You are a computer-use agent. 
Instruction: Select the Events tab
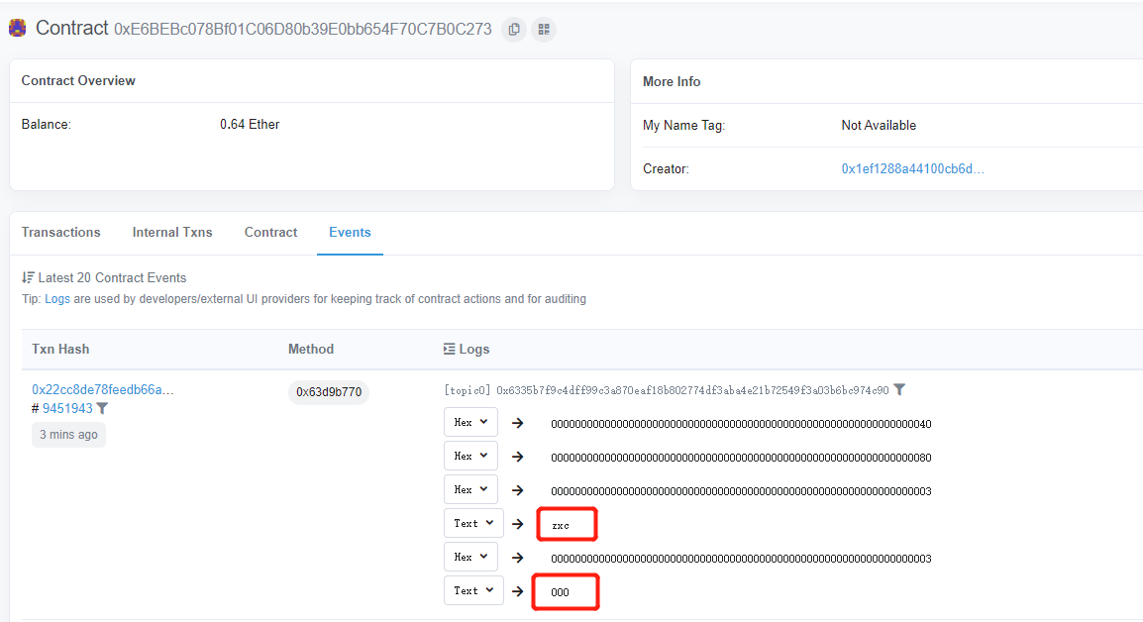(350, 232)
